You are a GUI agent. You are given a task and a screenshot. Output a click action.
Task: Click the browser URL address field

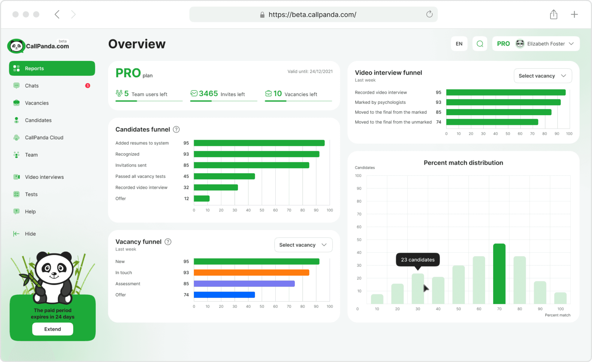point(312,14)
